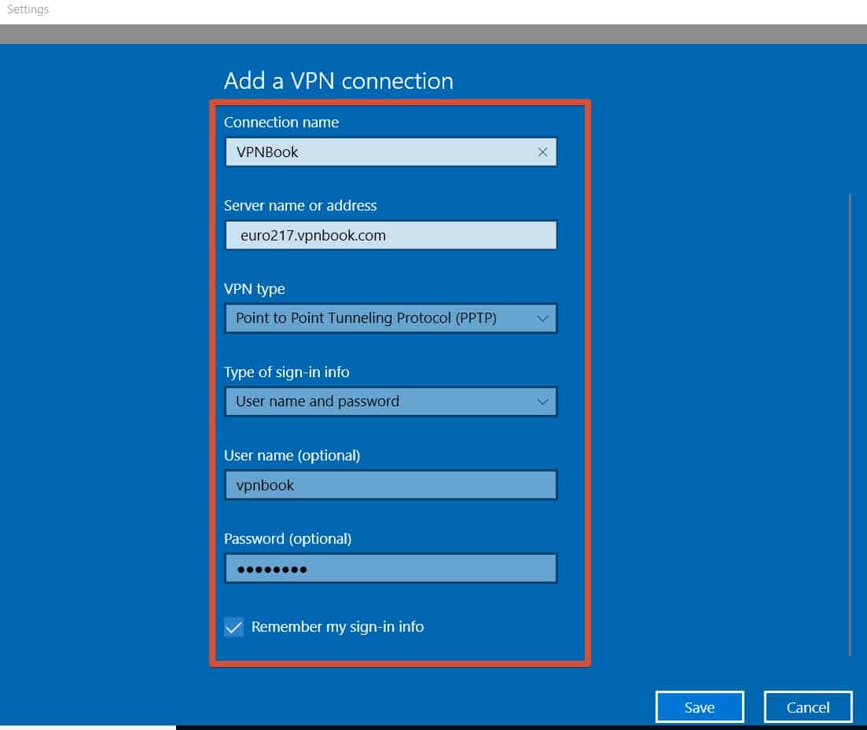The width and height of the screenshot is (867, 730).
Task: Click the 'Remember my sign-in info' label text
Action: pyautogui.click(x=337, y=627)
